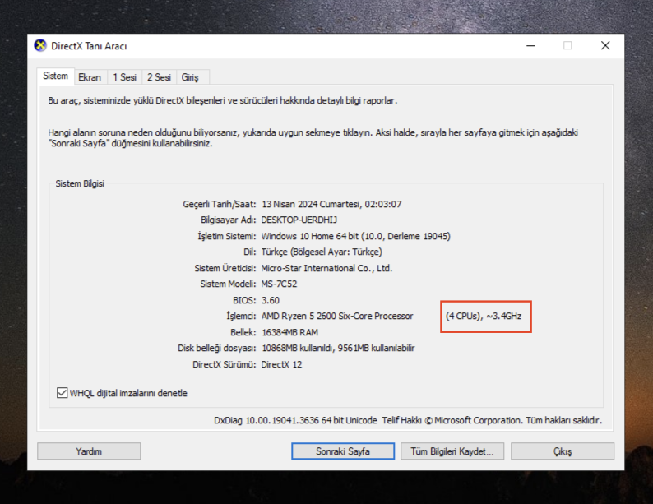Open the Ekran tab

90,77
